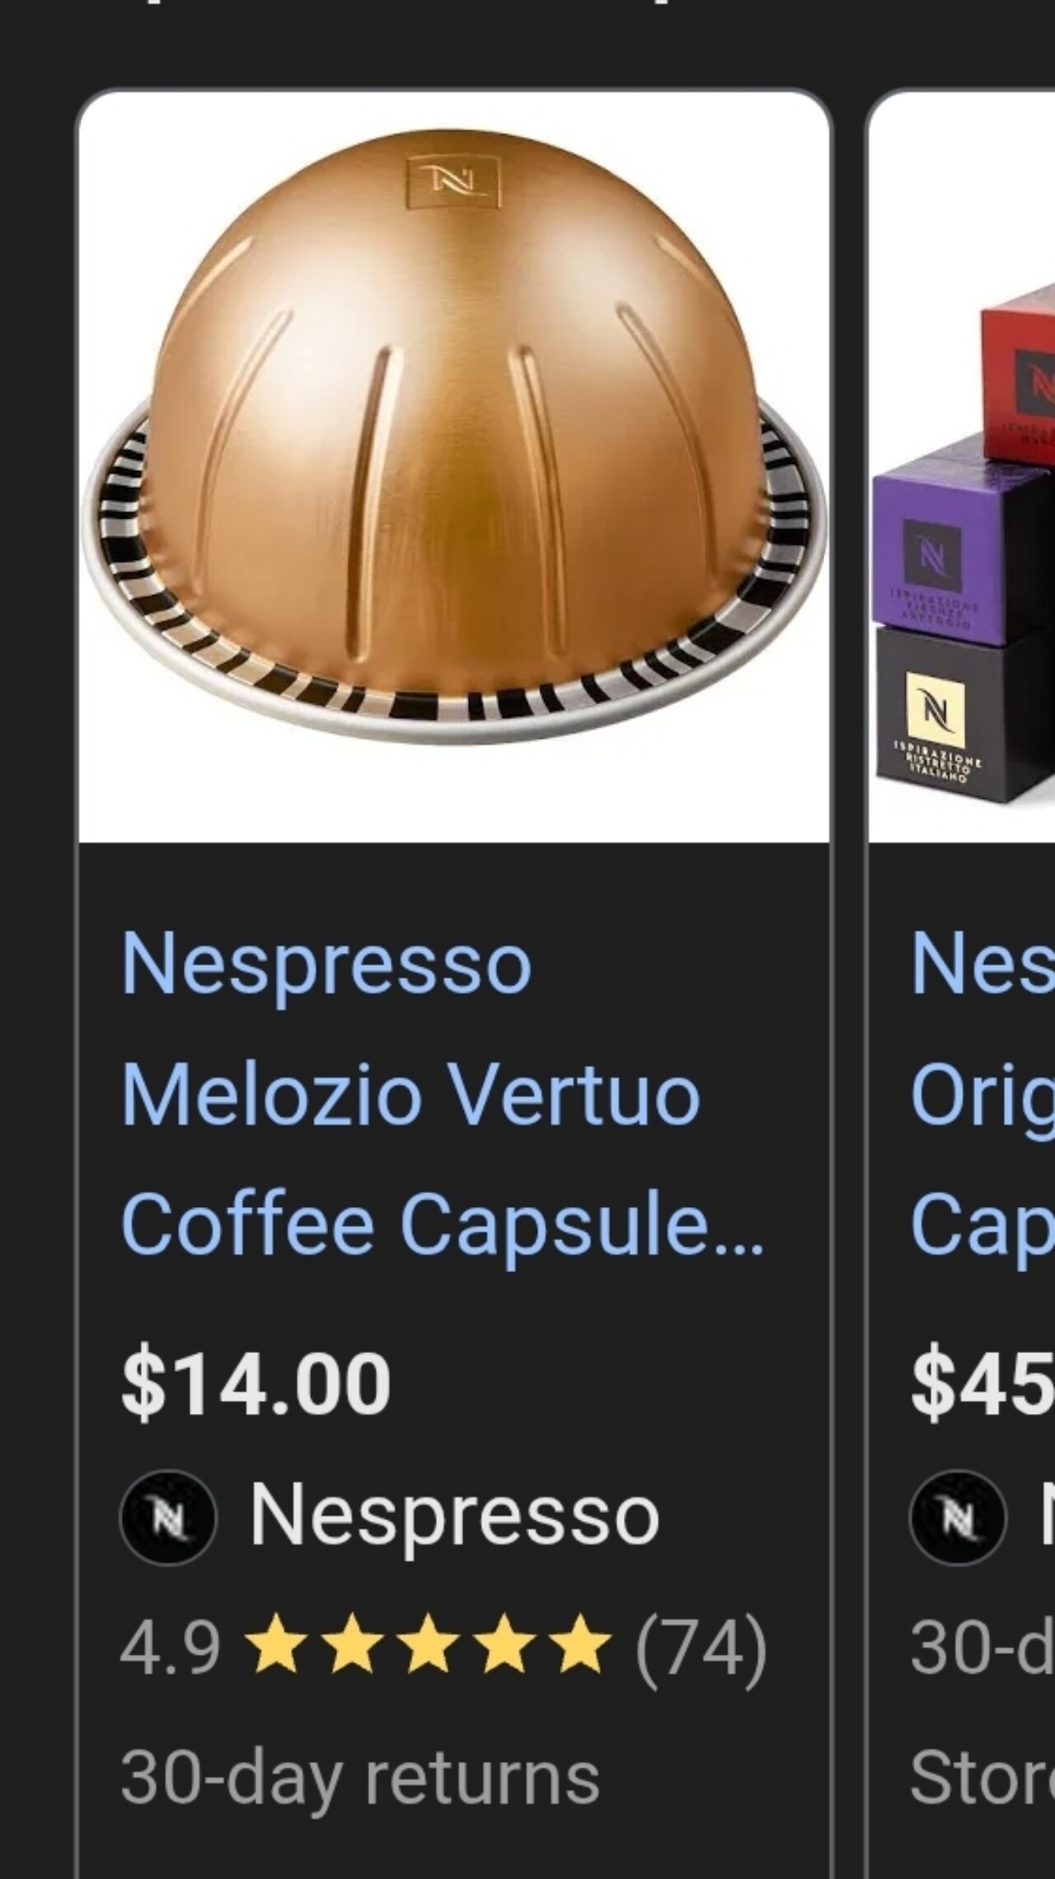The height and width of the screenshot is (1879, 1055).
Task: Click the cut-off Stor text on second card
Action: [982, 1778]
